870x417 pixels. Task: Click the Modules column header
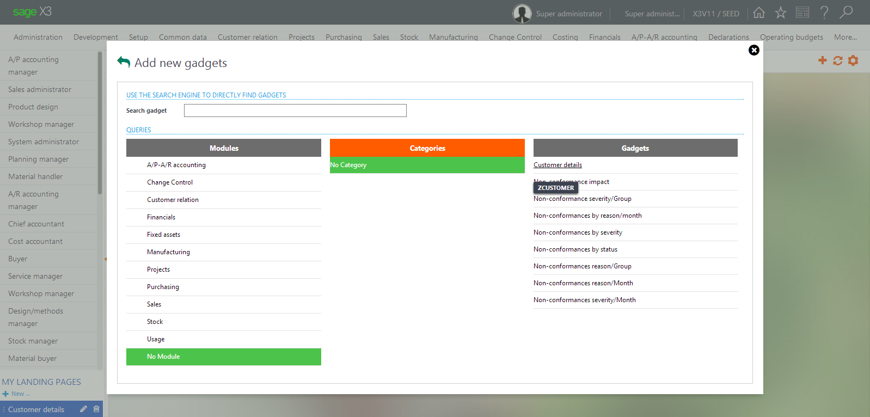coord(224,148)
